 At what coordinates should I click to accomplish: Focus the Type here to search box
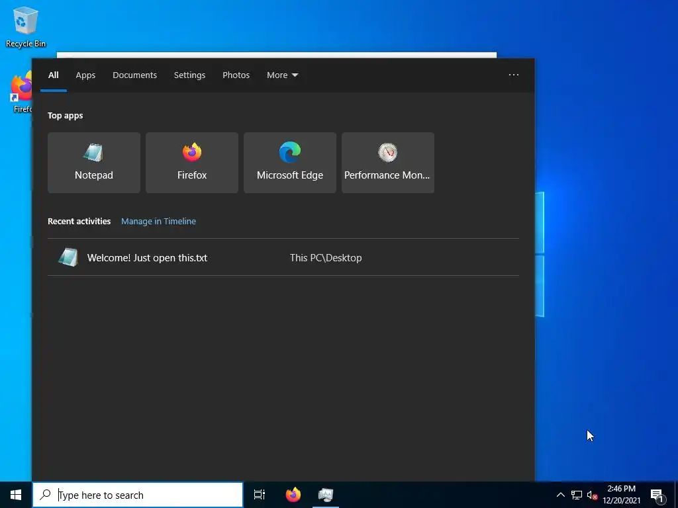(x=138, y=495)
